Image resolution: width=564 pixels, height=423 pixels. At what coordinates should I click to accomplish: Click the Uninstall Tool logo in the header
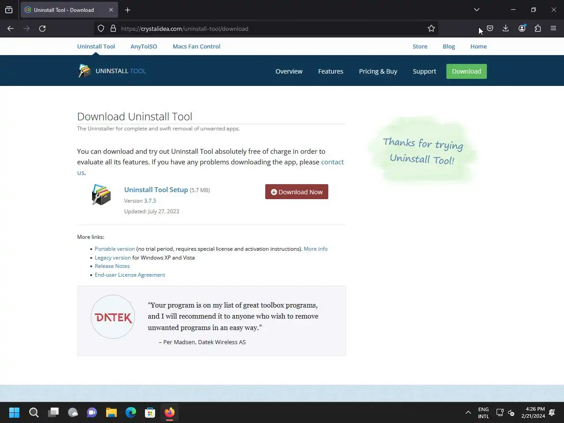coord(112,71)
